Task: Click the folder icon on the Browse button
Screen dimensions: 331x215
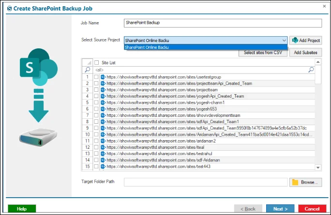Action: (x=295, y=182)
